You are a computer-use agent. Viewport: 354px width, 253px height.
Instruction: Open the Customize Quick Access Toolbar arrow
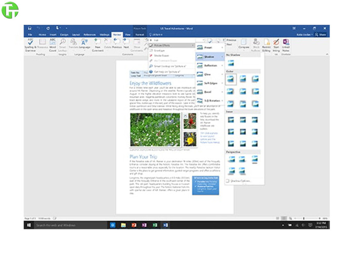[x=66, y=28]
